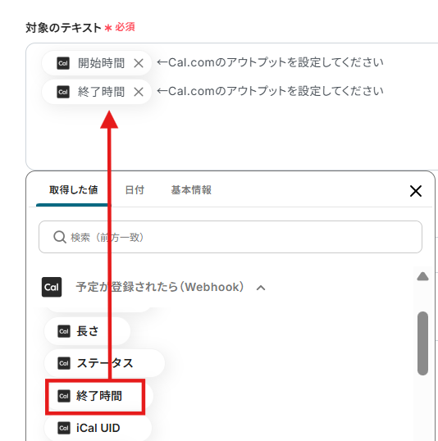This screenshot has height=441, width=438.
Task: Click the vertical scrollbar thumb
Action: pyautogui.click(x=422, y=343)
